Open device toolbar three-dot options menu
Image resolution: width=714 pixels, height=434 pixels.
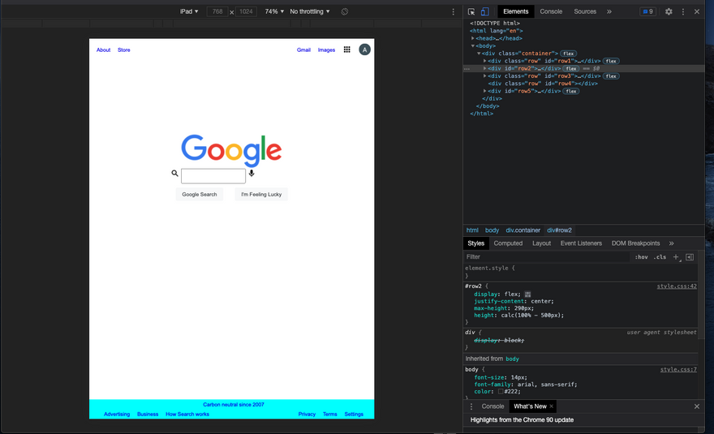click(x=453, y=12)
